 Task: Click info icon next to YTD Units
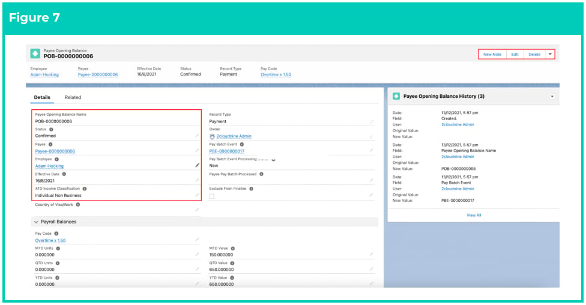(57, 278)
